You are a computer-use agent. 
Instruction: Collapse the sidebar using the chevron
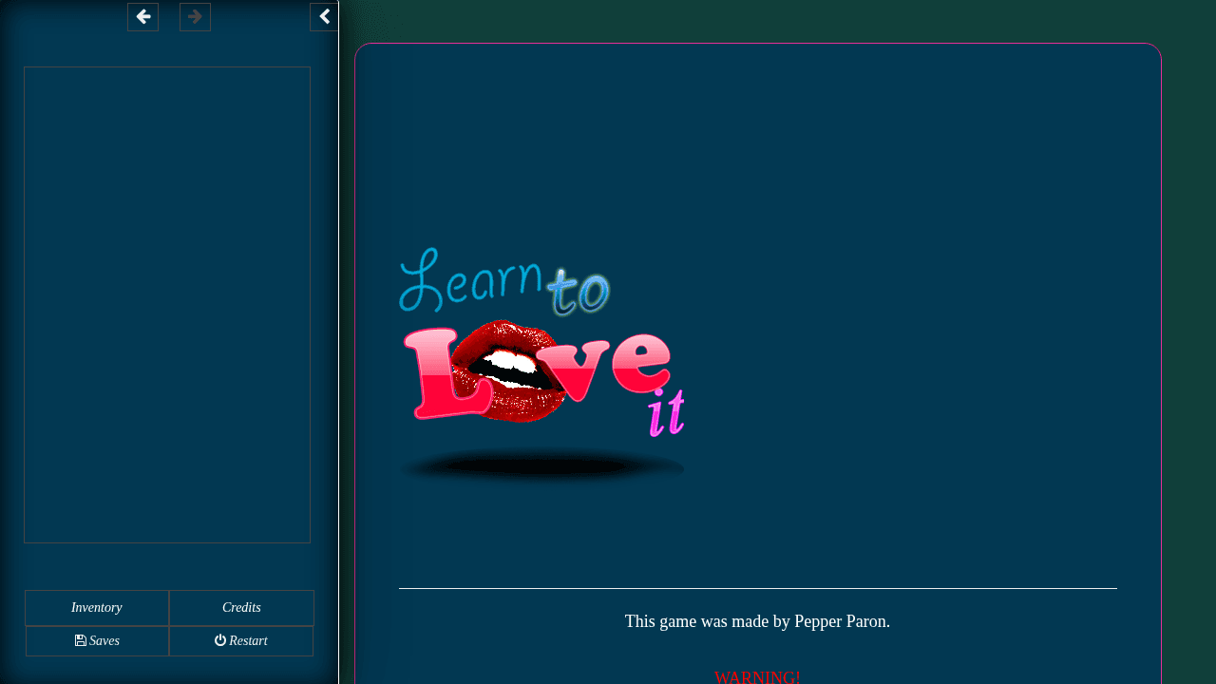(324, 17)
